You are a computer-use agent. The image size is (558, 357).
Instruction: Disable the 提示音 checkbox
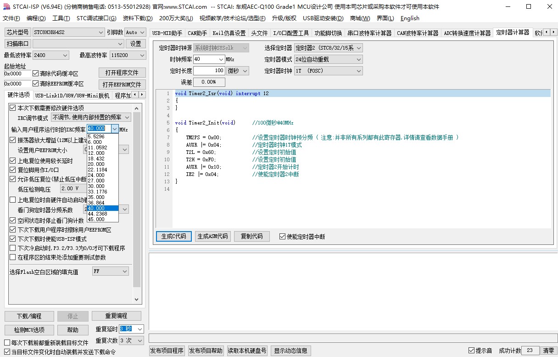[471, 351]
